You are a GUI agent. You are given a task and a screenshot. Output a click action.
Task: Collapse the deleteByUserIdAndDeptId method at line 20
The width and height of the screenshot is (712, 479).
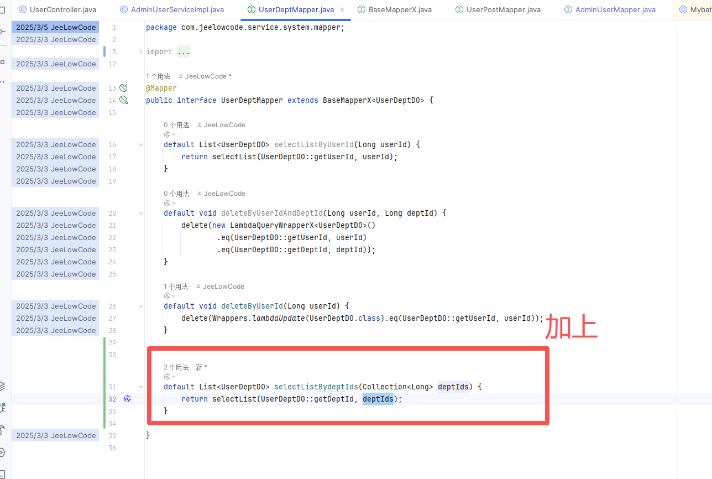pos(140,213)
